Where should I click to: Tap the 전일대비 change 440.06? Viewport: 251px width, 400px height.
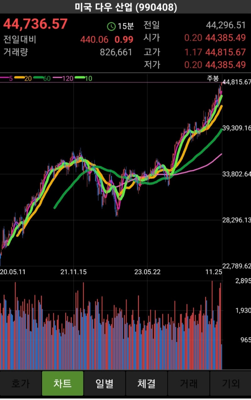pos(94,40)
